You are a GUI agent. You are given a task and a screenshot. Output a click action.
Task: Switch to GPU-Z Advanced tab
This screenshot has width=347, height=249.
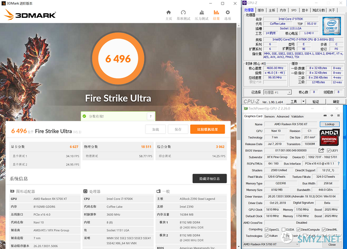tap(283, 116)
